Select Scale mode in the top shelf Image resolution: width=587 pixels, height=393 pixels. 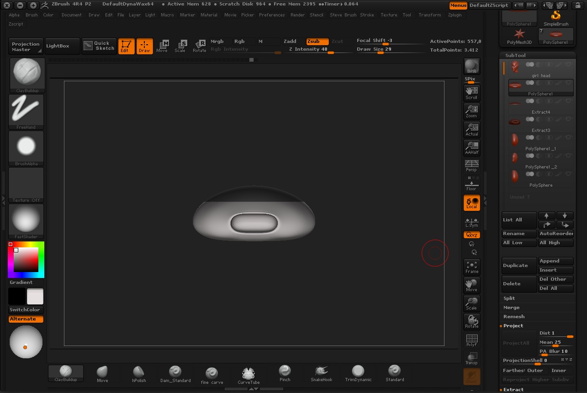[x=180, y=46]
